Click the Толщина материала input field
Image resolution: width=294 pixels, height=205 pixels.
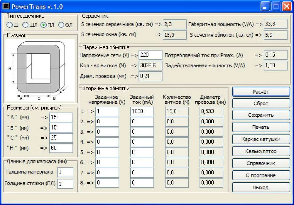[65, 172]
